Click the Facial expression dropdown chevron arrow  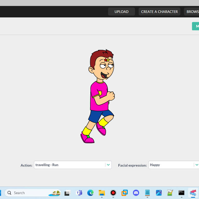197,165
